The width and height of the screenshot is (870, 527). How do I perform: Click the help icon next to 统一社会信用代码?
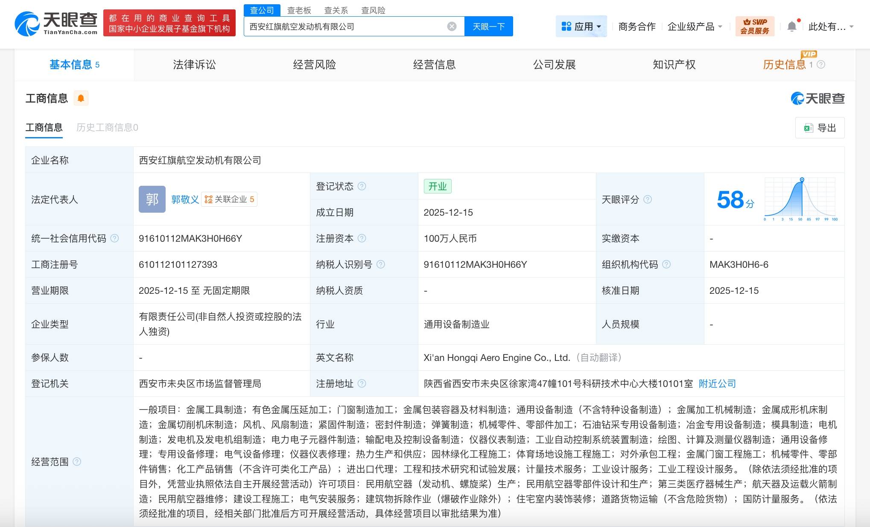(114, 238)
